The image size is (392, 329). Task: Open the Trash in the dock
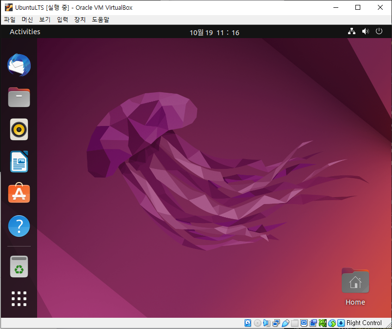pos(19,267)
